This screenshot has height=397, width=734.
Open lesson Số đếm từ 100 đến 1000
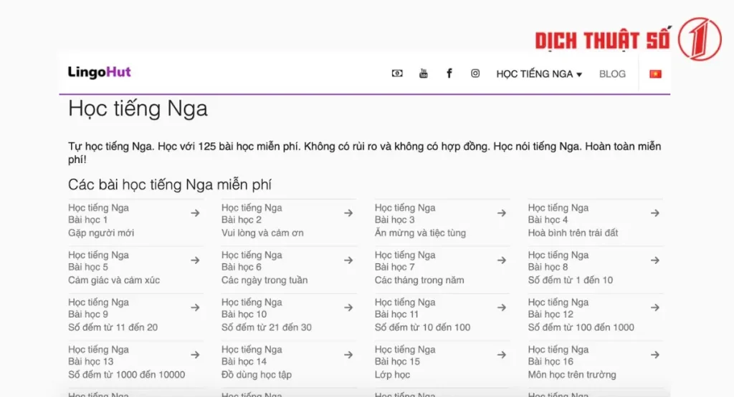(x=581, y=327)
